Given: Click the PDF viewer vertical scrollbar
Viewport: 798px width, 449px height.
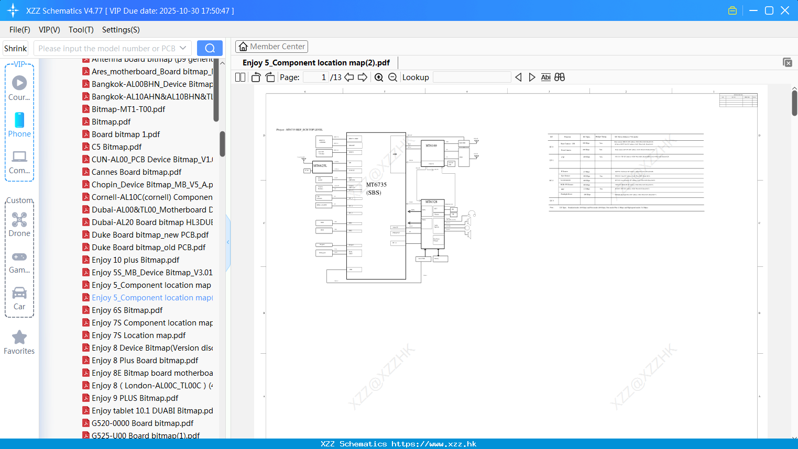Looking at the screenshot, I should [794, 103].
